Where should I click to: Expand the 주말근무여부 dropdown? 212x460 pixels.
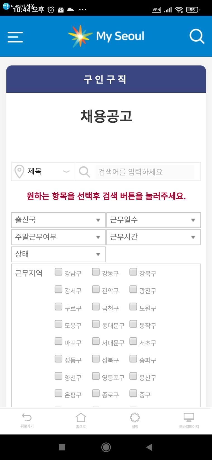58,237
